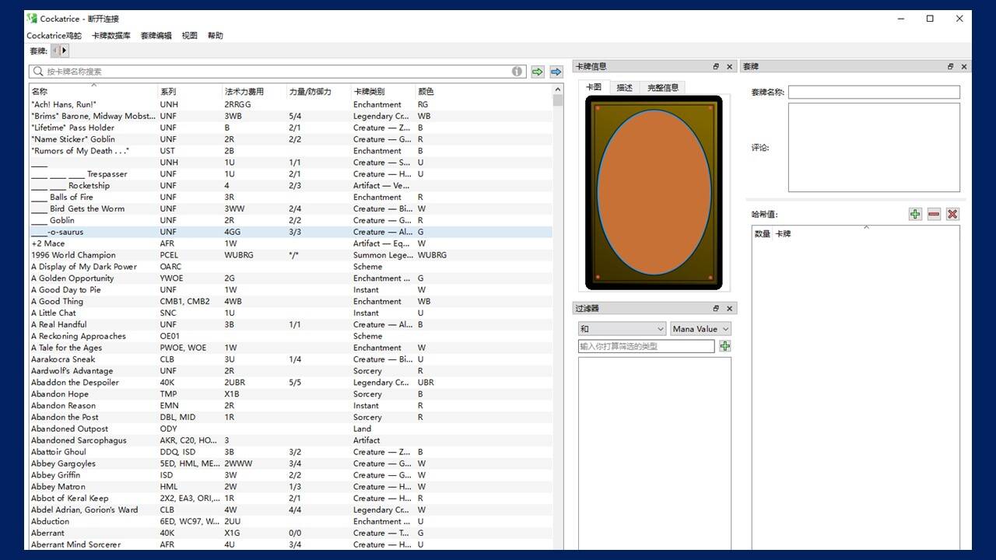This screenshot has width=996, height=560.
Task: Open the Cockatrice鸡蛇 menu
Action: coord(54,36)
